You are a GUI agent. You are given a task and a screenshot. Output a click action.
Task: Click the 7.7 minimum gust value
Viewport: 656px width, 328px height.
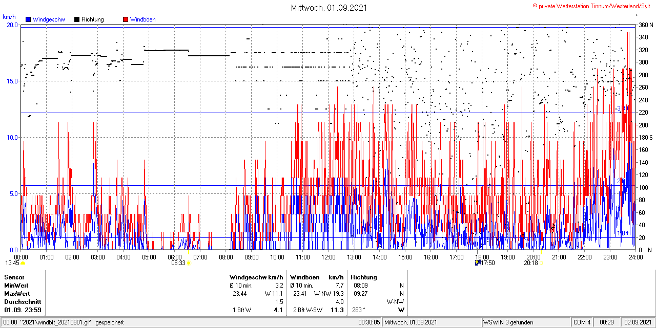coord(339,285)
